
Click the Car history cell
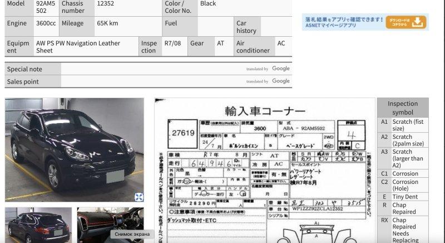pos(246,27)
